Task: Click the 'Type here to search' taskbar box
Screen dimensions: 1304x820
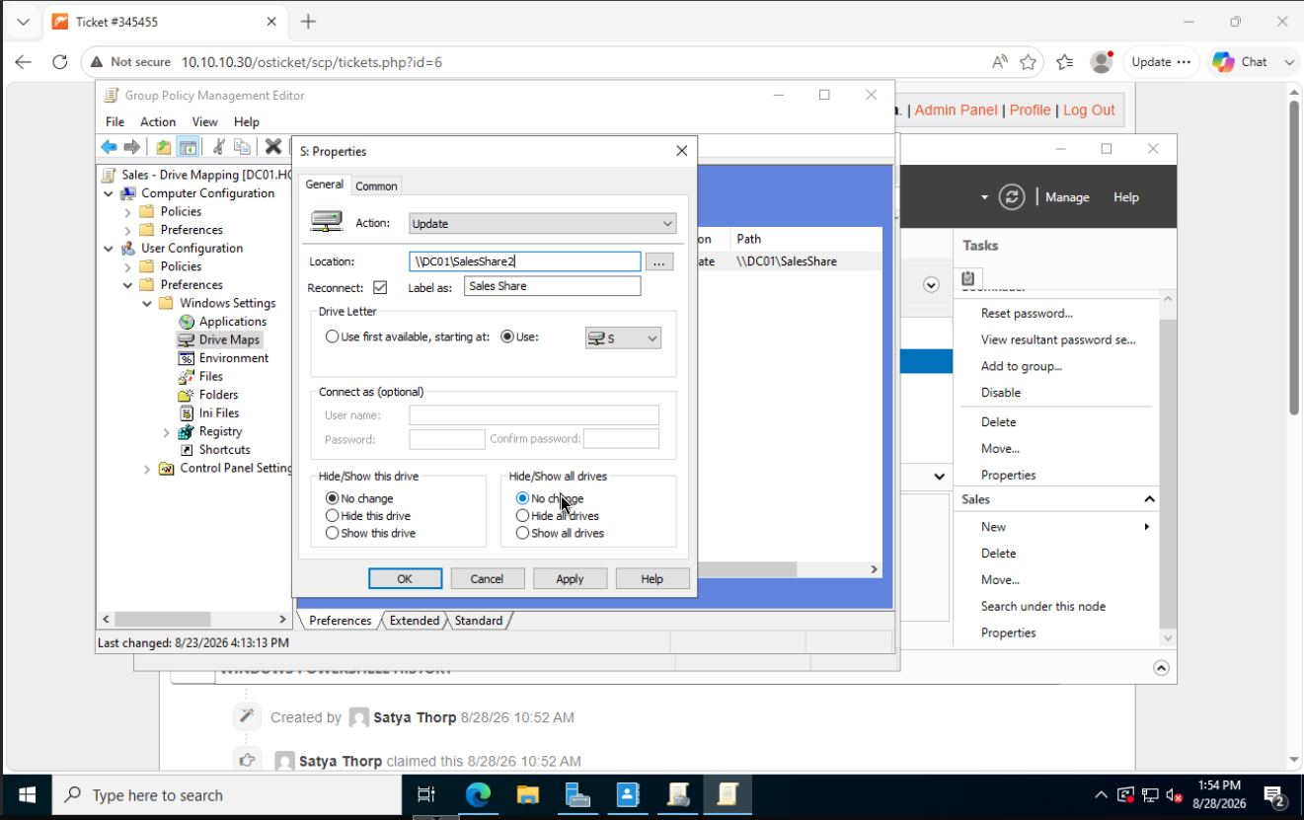Action: 227,795
